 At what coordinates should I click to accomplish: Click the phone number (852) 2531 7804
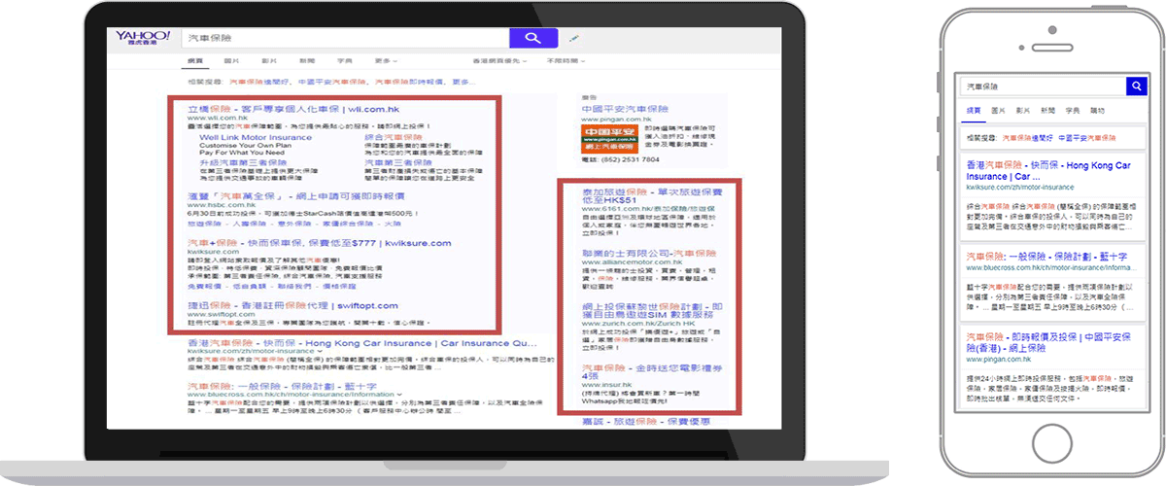(x=631, y=159)
